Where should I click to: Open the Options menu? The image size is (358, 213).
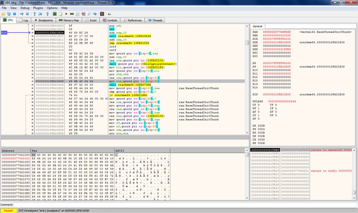(x=52, y=8)
